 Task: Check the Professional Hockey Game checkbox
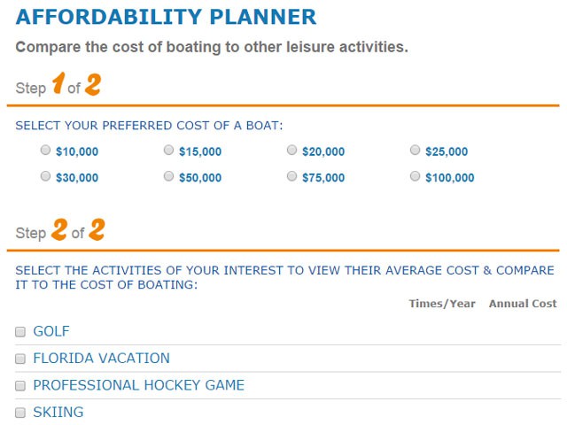pos(20,386)
